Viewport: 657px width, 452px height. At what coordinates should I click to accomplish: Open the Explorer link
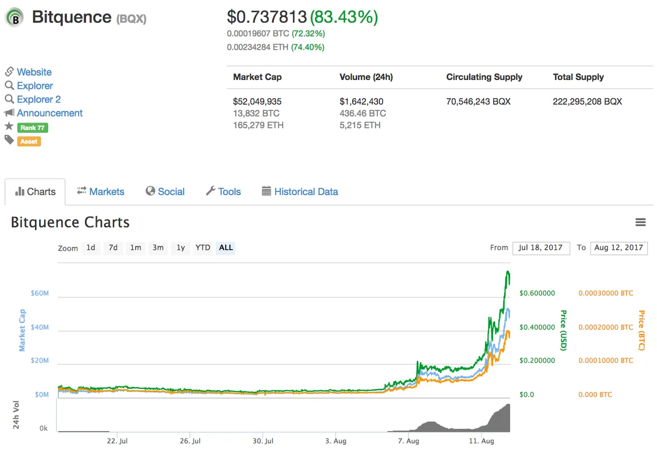click(x=35, y=86)
